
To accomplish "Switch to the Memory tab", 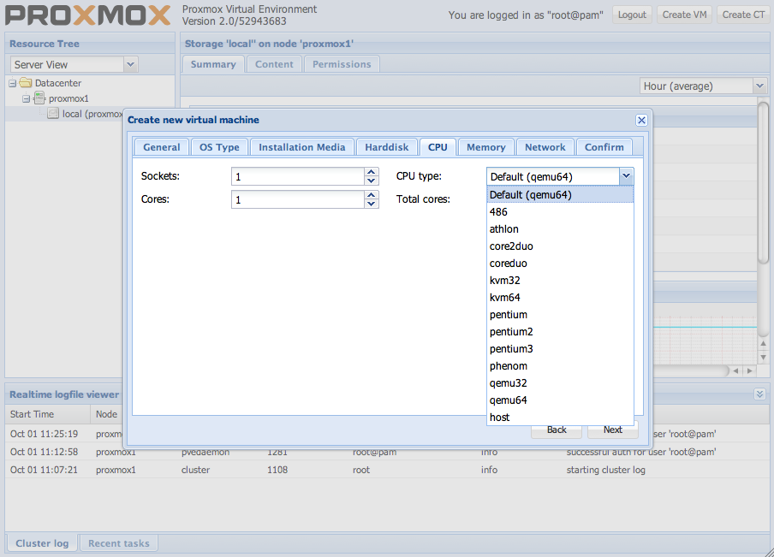I will 485,147.
